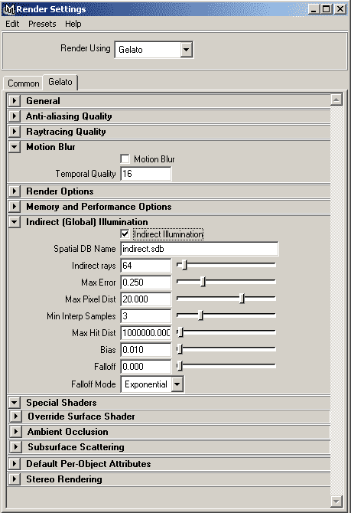Click the Maya icon in title bar

pyautogui.click(x=9, y=9)
